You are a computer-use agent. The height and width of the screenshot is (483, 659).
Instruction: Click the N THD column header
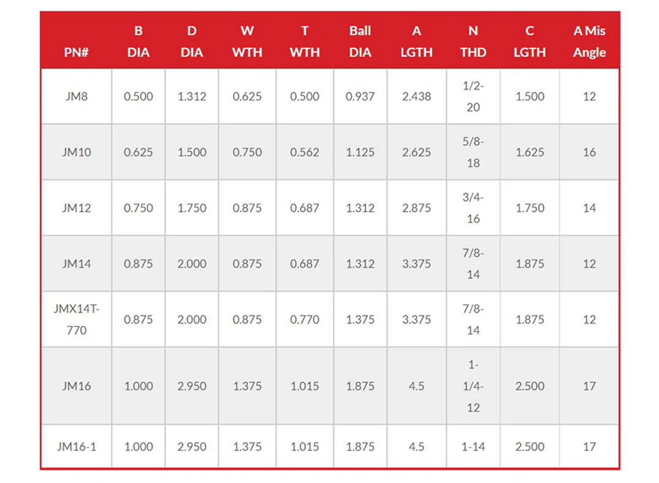(473, 41)
